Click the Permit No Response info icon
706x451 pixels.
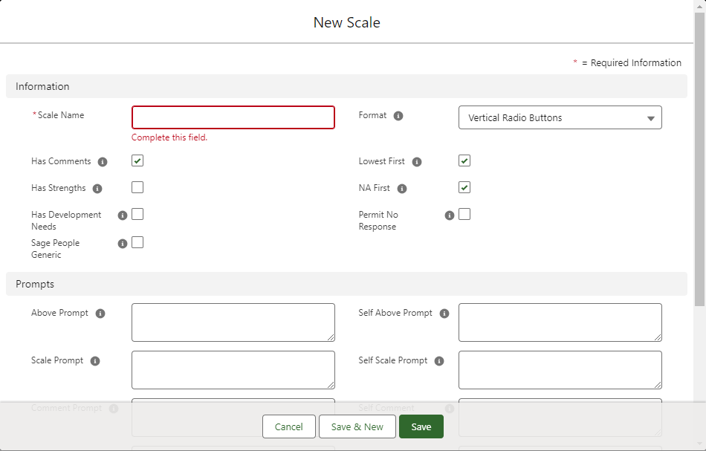coord(450,215)
